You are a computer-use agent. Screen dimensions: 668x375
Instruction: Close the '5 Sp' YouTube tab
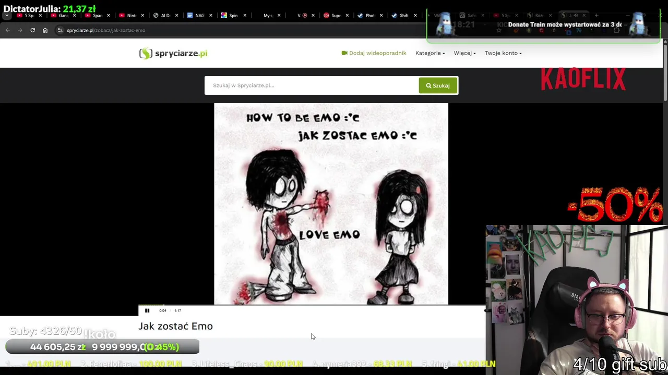click(x=40, y=16)
